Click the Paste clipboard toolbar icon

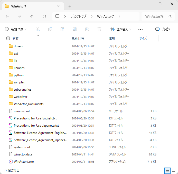click(x=62, y=29)
